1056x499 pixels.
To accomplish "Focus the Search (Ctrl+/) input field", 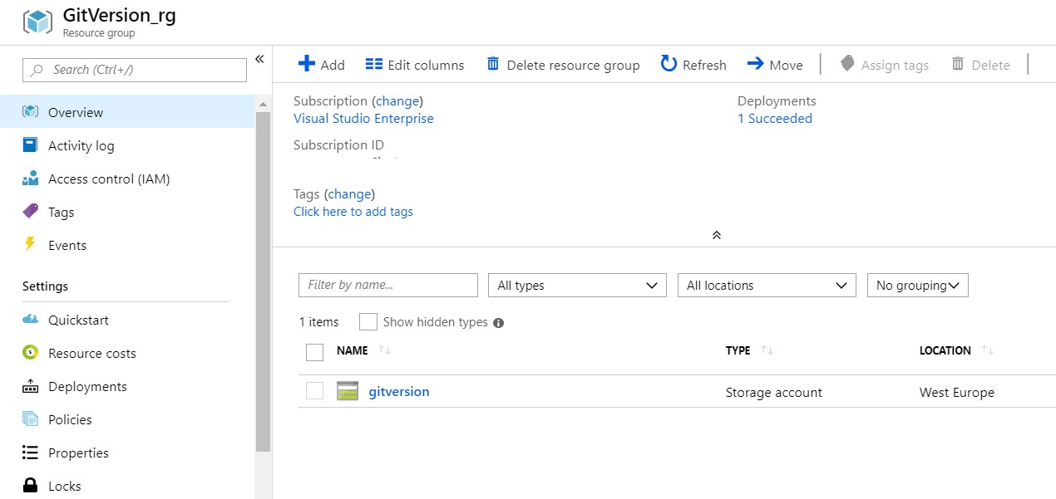I will click(x=135, y=70).
